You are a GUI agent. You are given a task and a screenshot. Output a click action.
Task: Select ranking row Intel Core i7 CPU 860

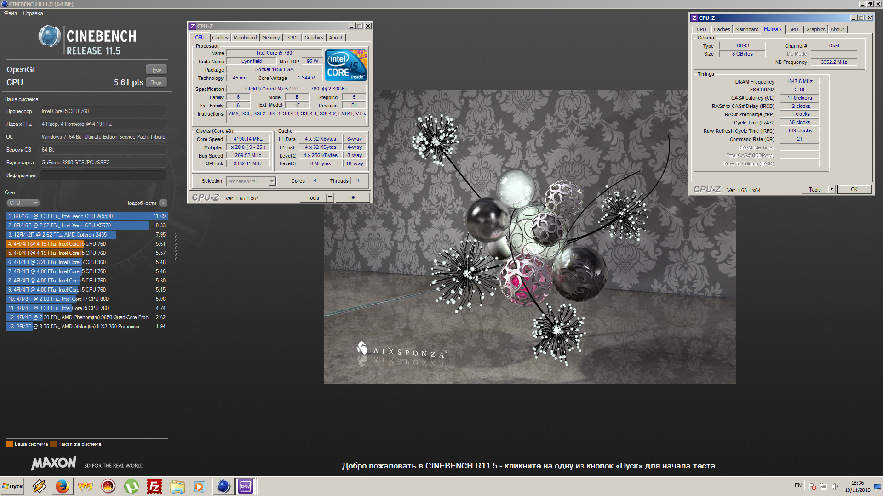click(87, 299)
